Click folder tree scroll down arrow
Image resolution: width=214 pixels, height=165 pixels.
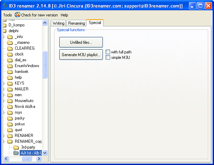[45, 153]
